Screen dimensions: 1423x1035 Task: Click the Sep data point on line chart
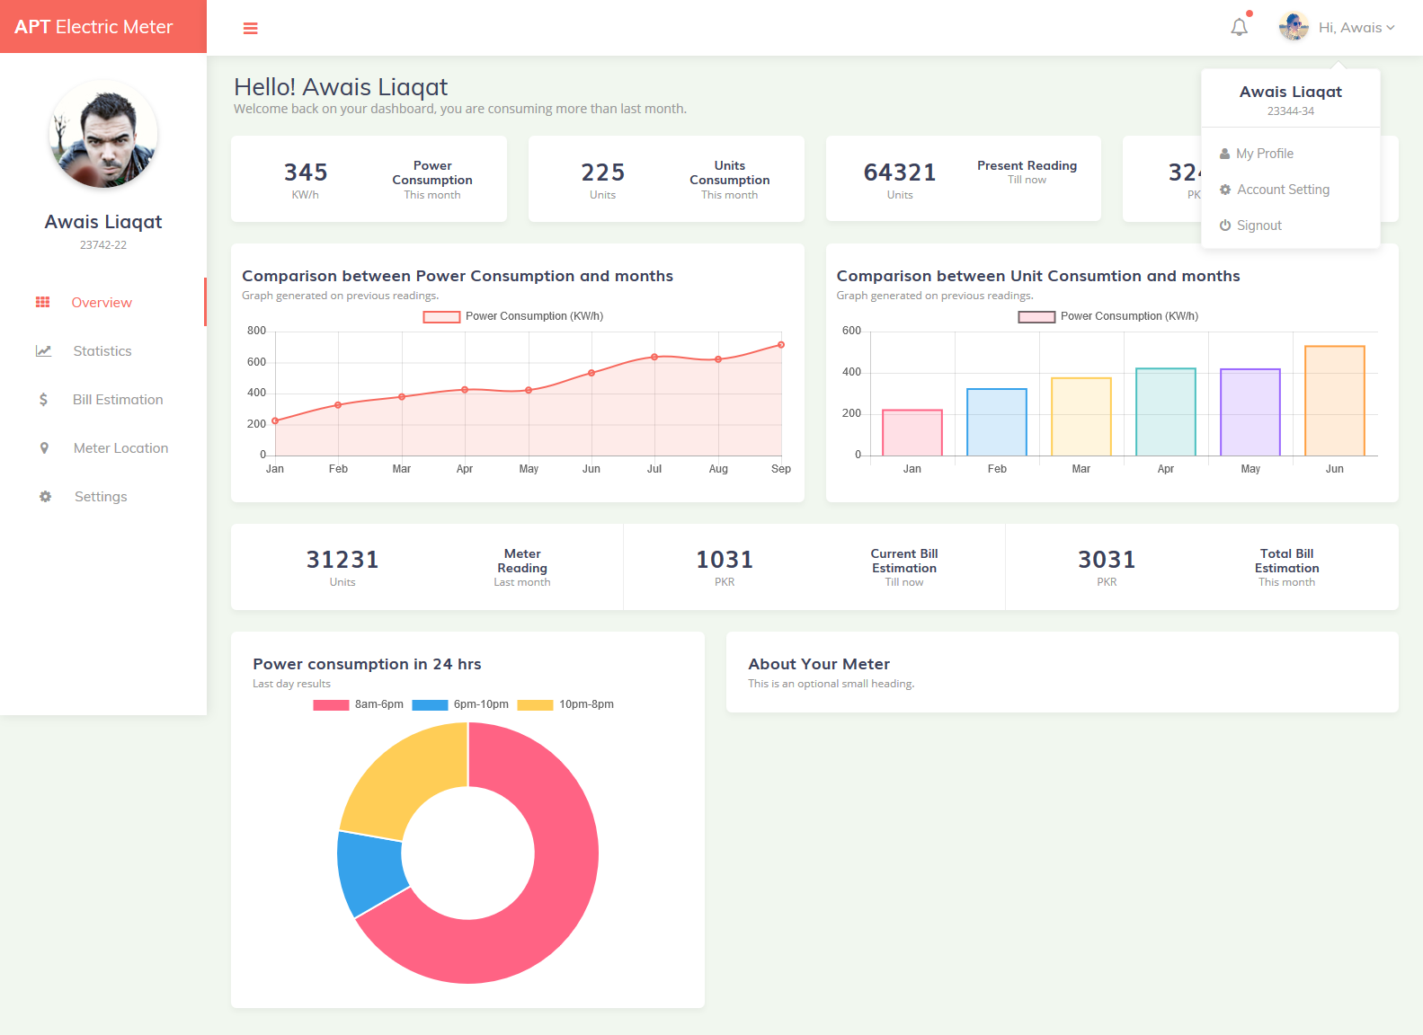pos(781,345)
